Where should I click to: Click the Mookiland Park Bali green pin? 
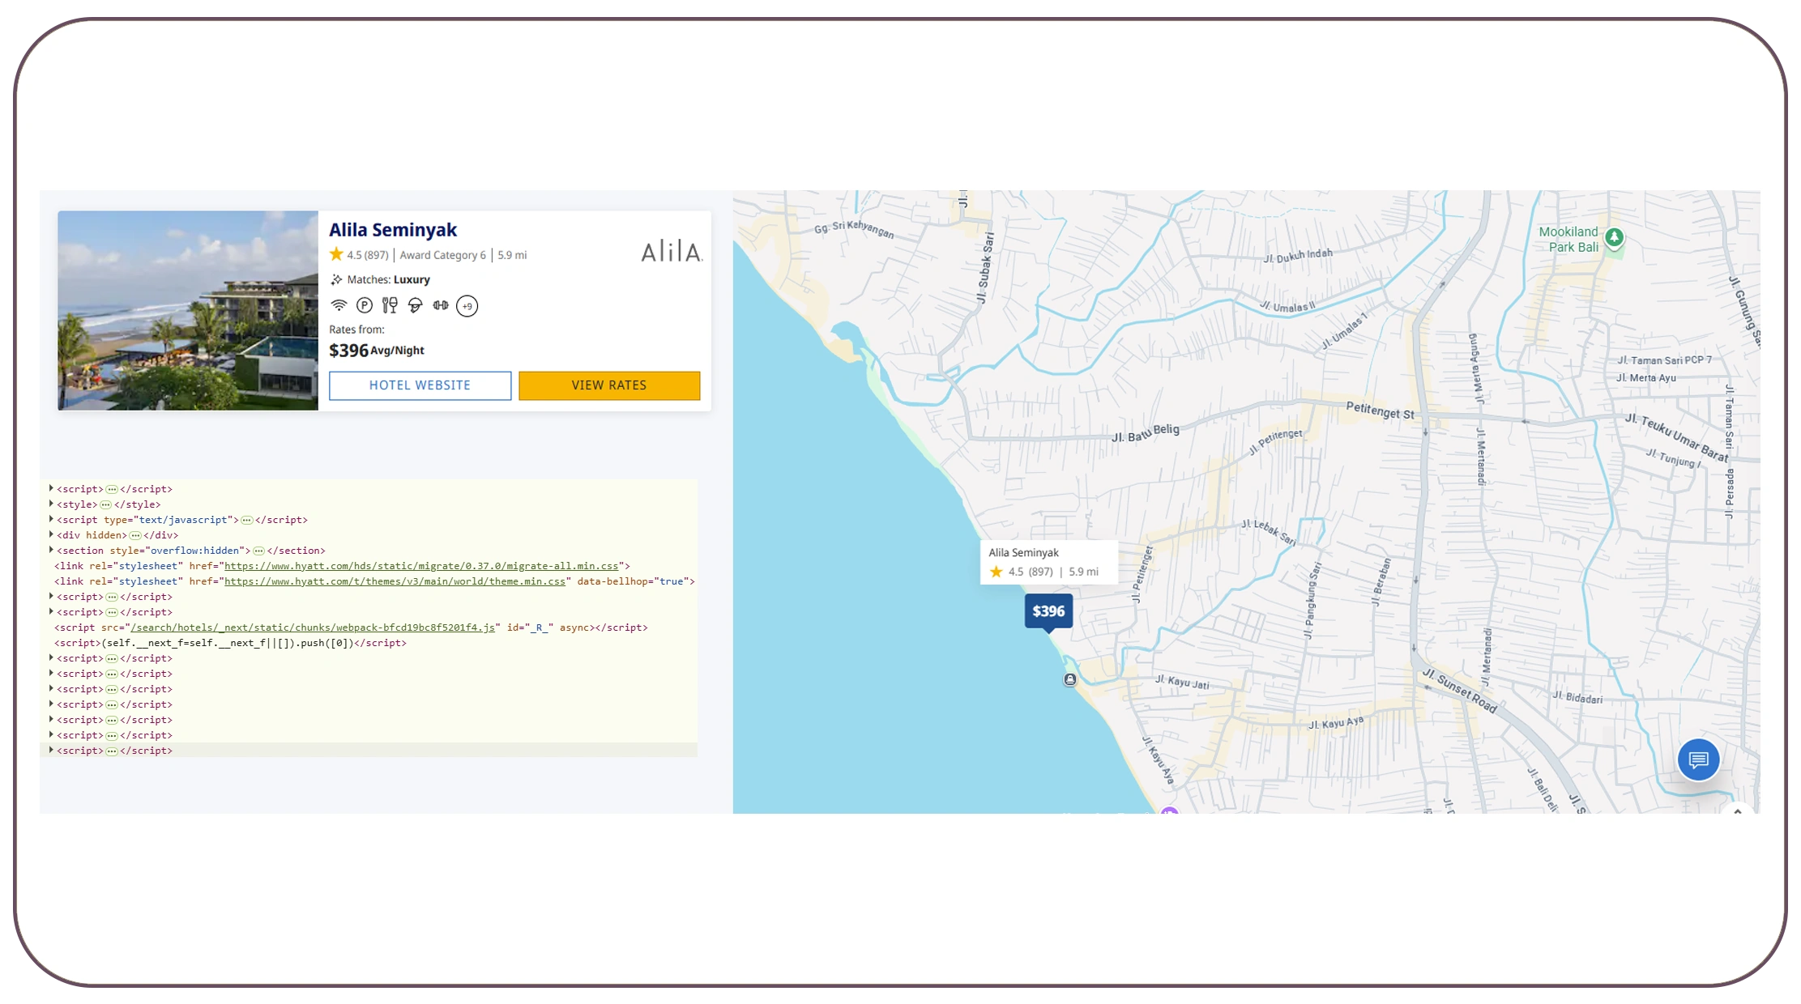(1614, 238)
